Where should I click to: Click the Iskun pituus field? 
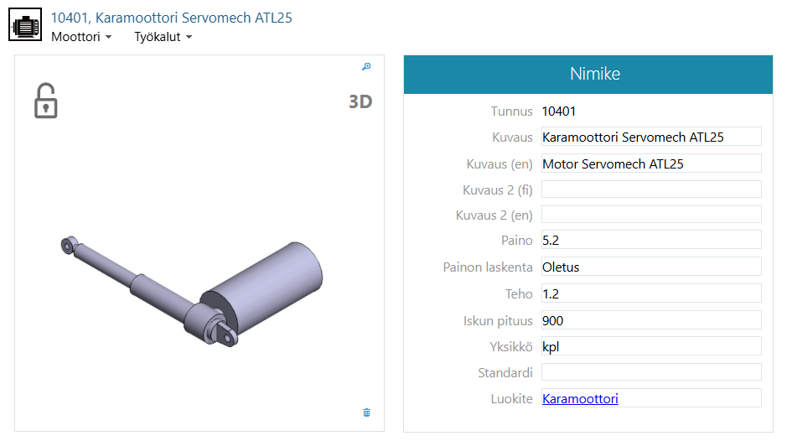coord(651,320)
